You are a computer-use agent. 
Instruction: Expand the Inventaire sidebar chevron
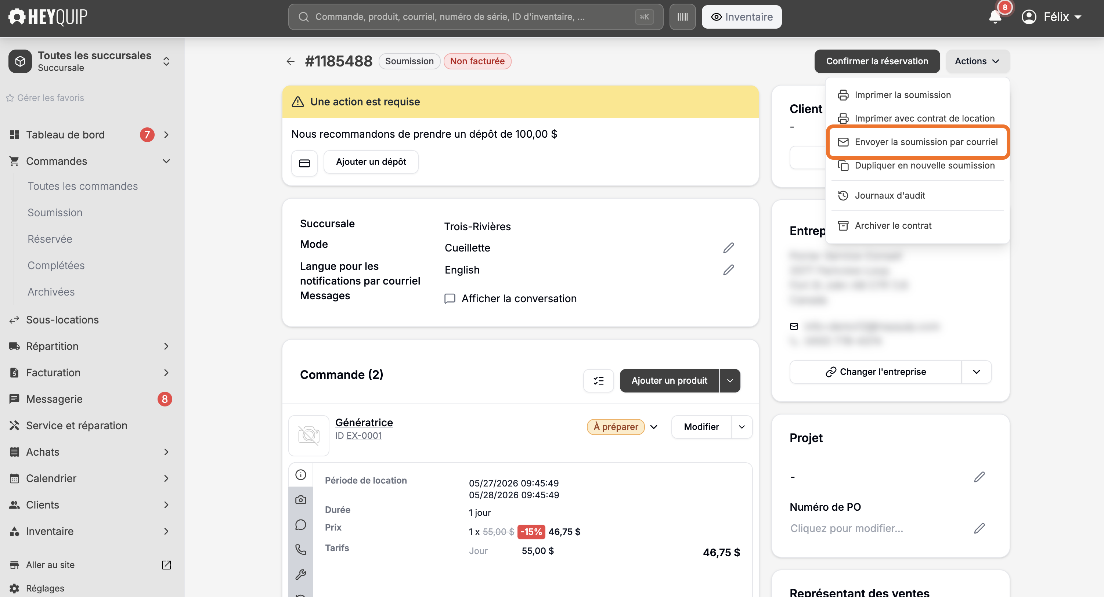[x=166, y=531]
